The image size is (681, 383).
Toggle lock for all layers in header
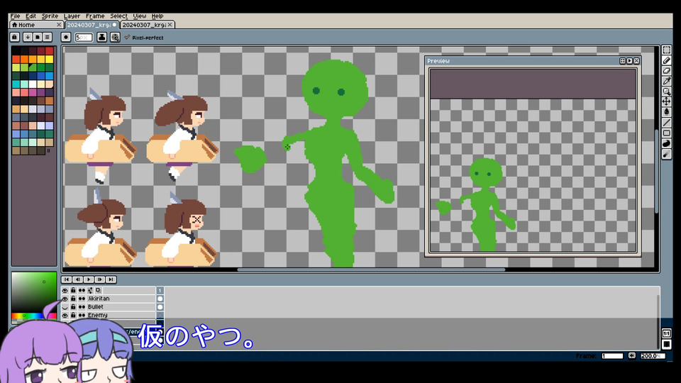click(x=73, y=291)
